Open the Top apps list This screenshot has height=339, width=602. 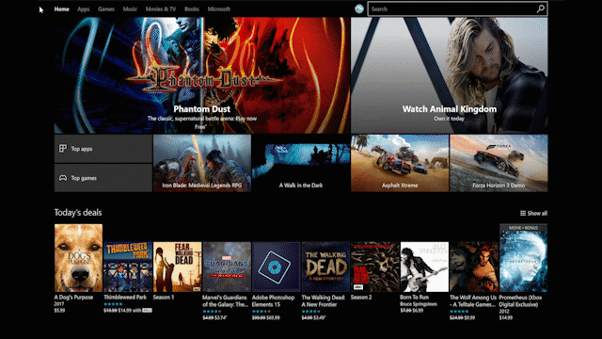click(x=103, y=149)
